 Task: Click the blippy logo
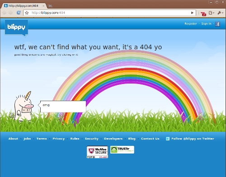click(x=16, y=28)
